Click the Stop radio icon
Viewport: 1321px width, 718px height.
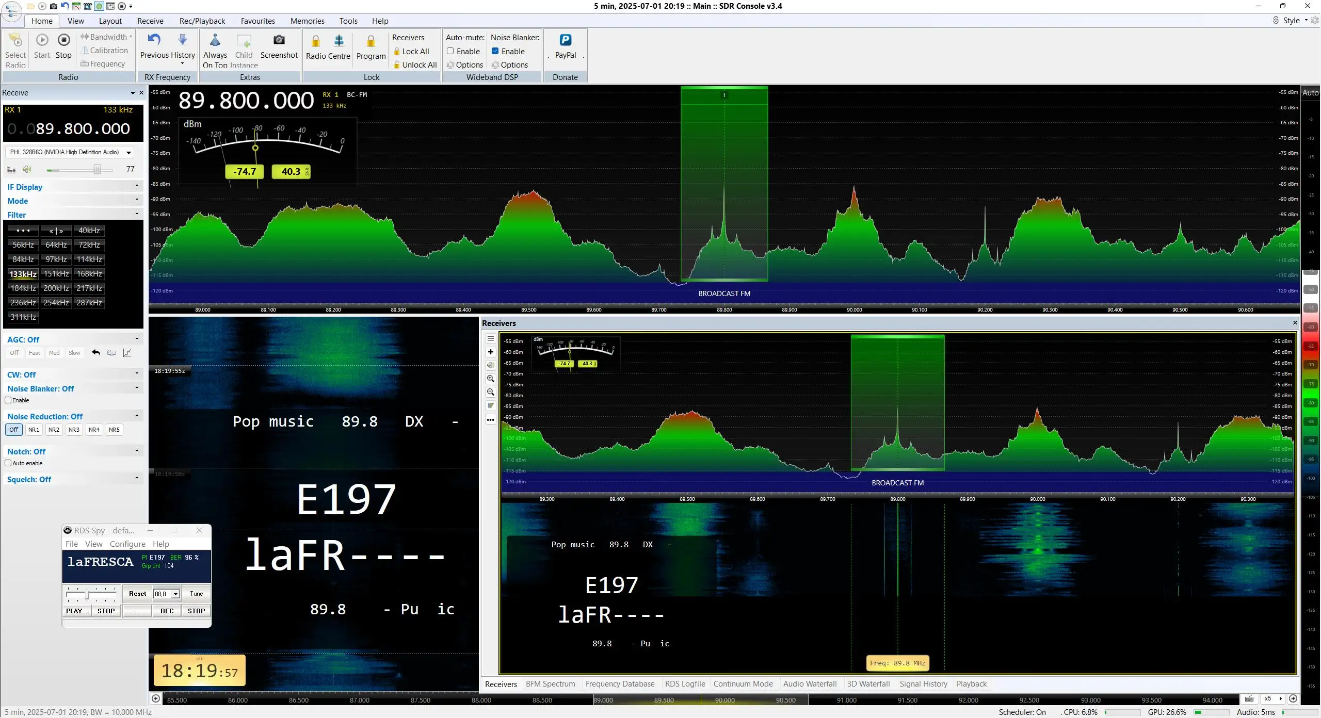[x=63, y=40]
